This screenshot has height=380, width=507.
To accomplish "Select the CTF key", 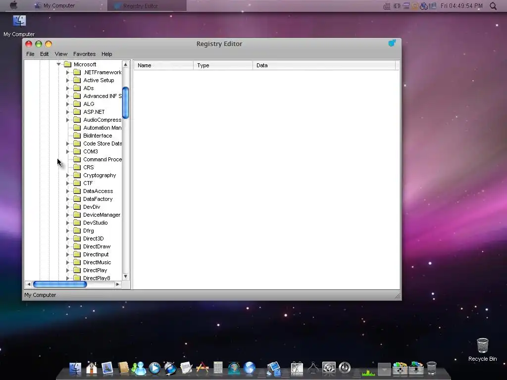I will coord(88,183).
